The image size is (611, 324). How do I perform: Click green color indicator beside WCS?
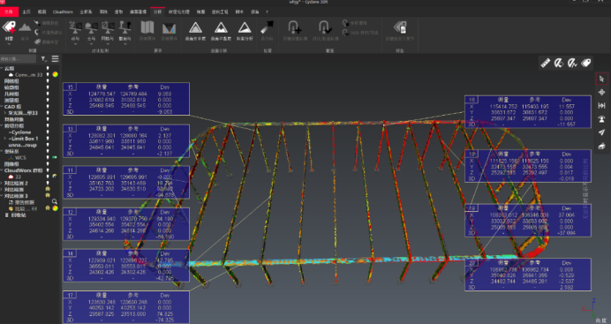pyautogui.click(x=55, y=157)
